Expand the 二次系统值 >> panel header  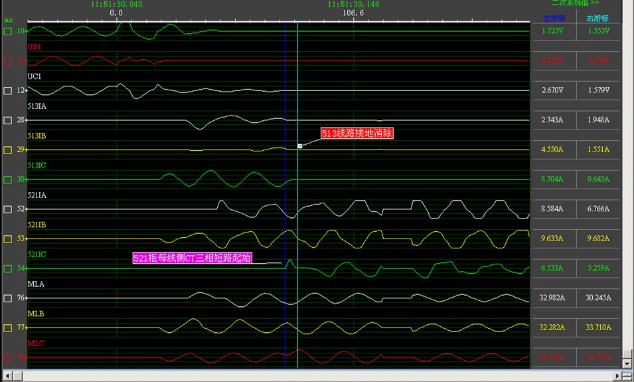click(575, 3)
